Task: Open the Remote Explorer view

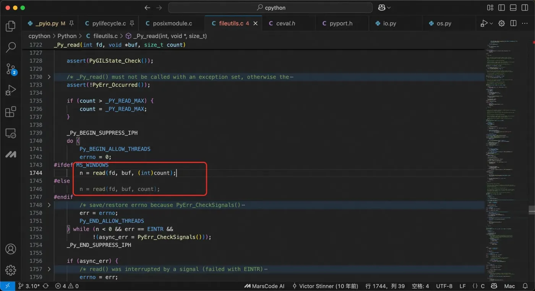Action: point(11,133)
